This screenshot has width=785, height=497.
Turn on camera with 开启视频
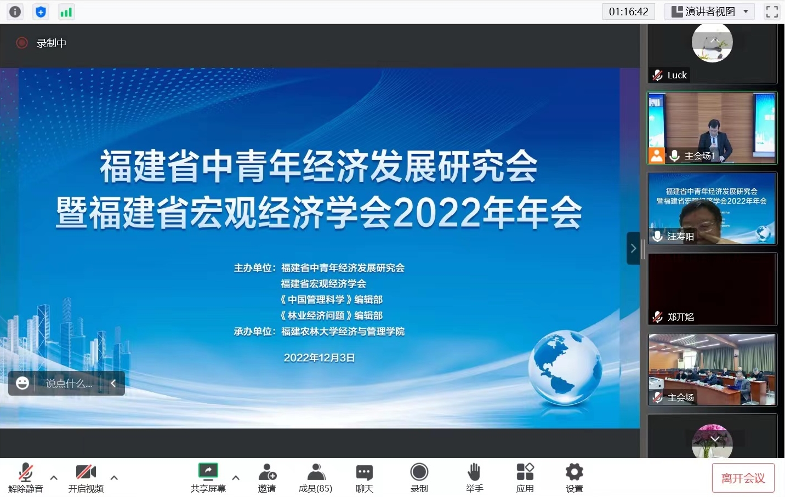pyautogui.click(x=86, y=478)
